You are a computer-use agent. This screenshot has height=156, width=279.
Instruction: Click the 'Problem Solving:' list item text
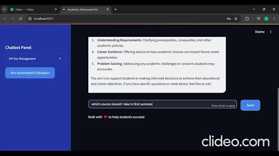(x=110, y=64)
